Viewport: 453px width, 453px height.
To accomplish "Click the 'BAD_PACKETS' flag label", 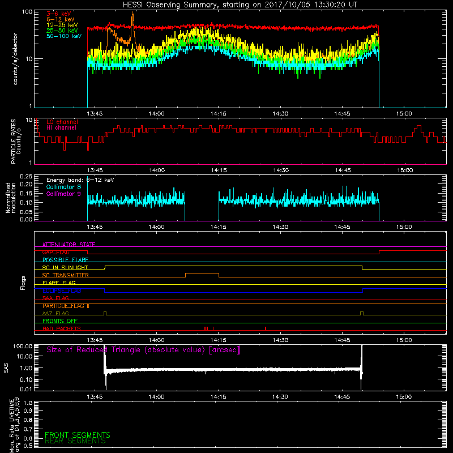I will pyautogui.click(x=62, y=329).
